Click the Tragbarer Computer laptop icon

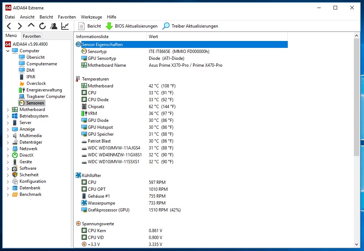pyautogui.click(x=22, y=96)
